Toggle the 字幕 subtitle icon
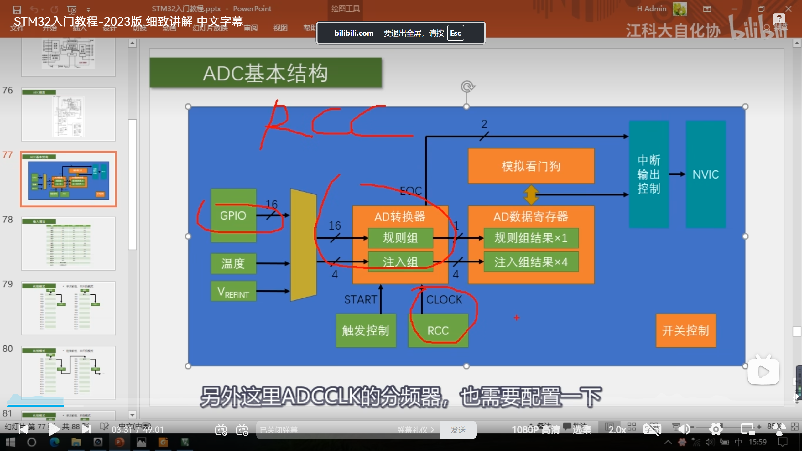Screen dimensions: 802x451 tap(652, 429)
